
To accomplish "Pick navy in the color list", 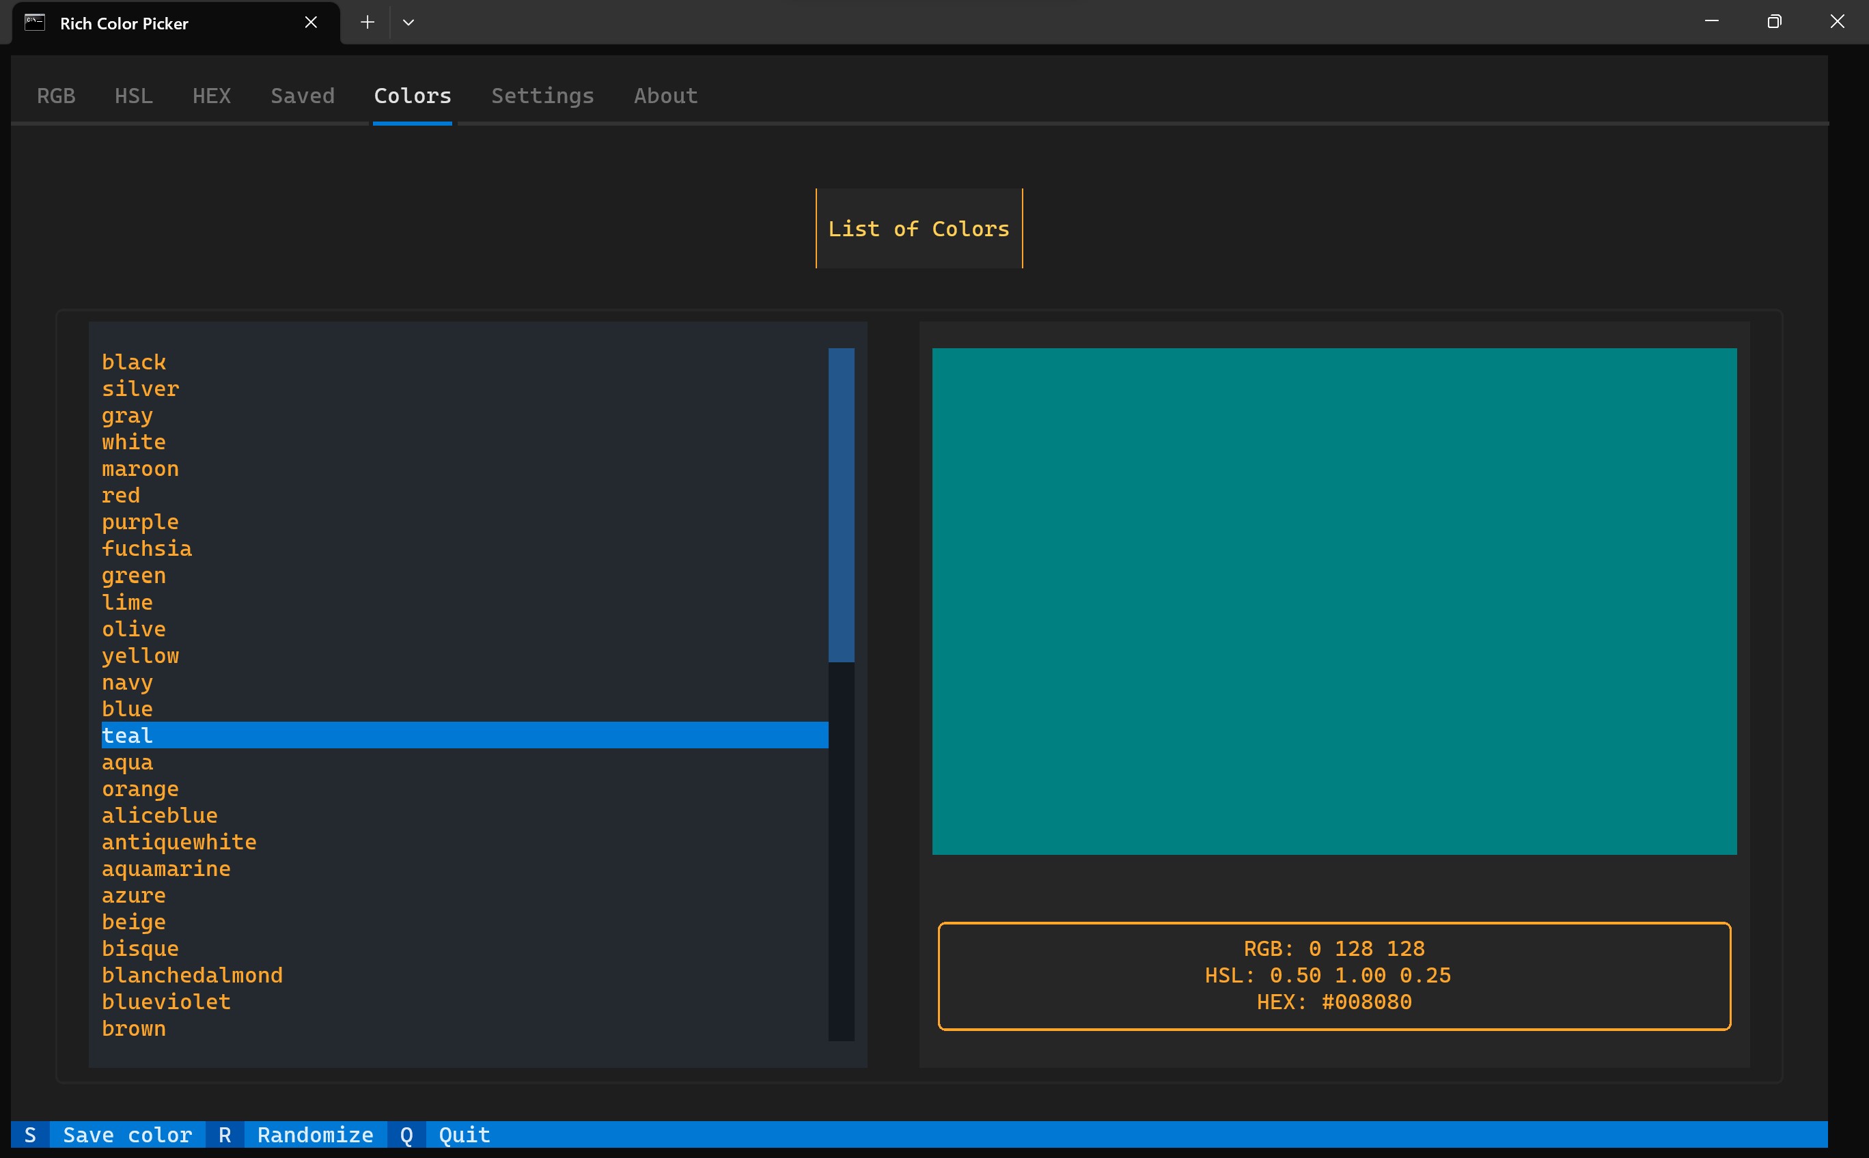I will [127, 681].
